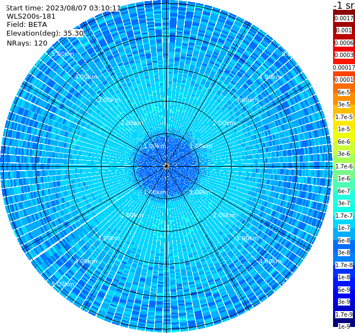Click the 5.00km range label in lower-left quadrant
Image resolution: width=355 pixels, height=333 pixels.
pyautogui.click(x=63, y=284)
